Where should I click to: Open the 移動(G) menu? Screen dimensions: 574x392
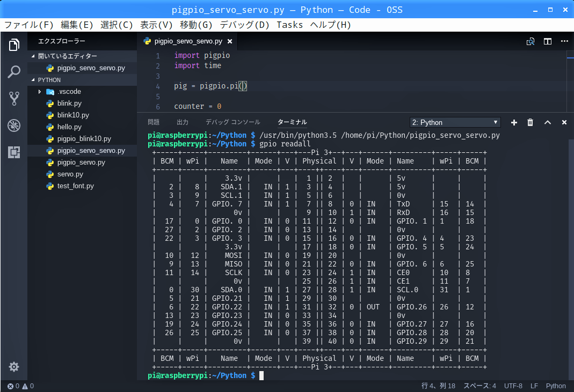pyautogui.click(x=196, y=25)
